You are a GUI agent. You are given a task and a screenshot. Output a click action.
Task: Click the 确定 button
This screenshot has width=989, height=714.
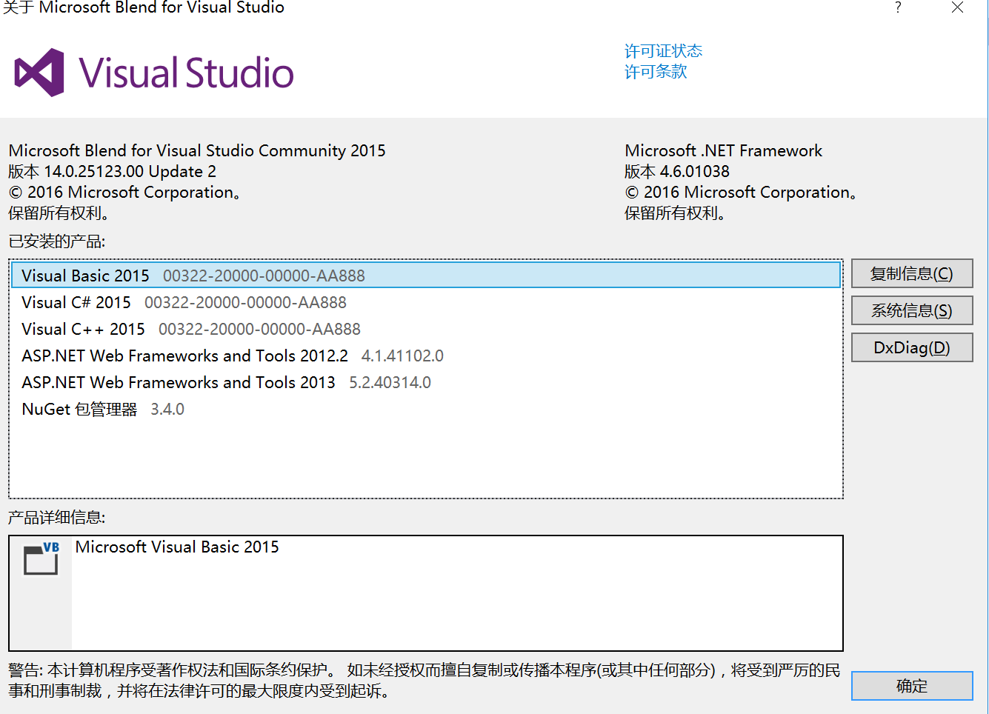pyautogui.click(x=912, y=686)
